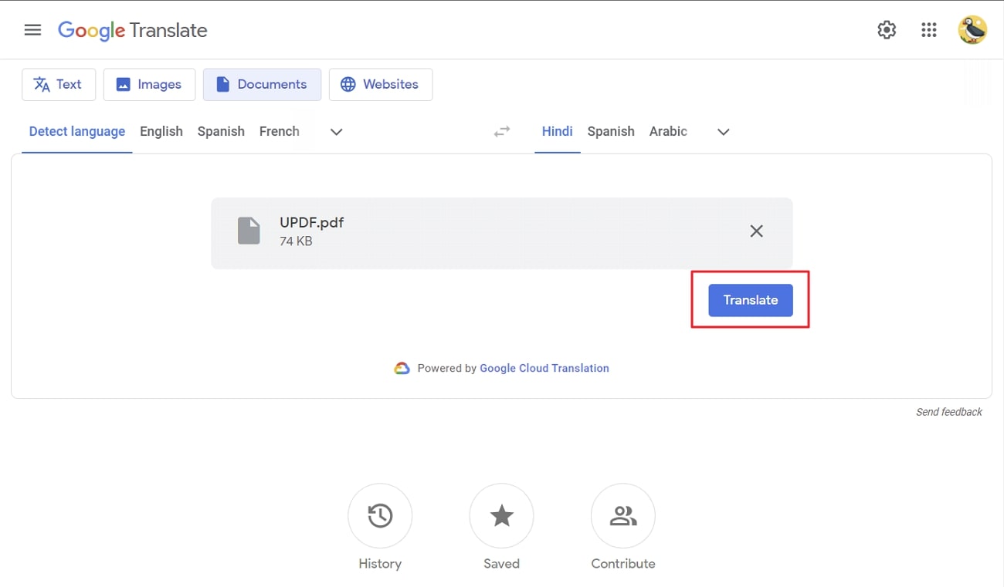1004x587 pixels.
Task: Open the Google apps grid
Action: pyautogui.click(x=928, y=29)
